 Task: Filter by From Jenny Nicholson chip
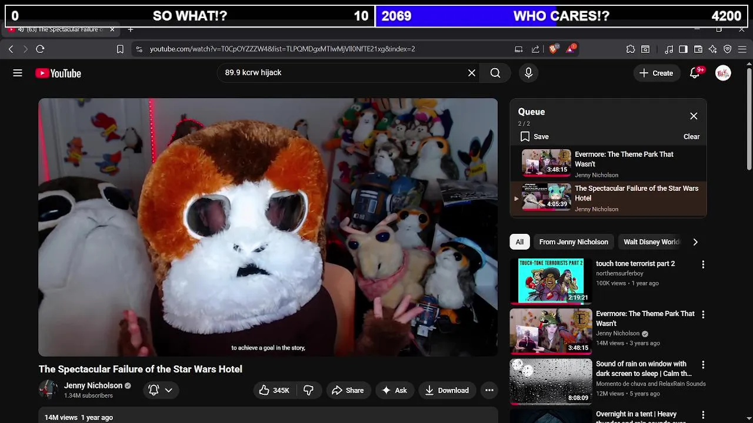click(574, 242)
